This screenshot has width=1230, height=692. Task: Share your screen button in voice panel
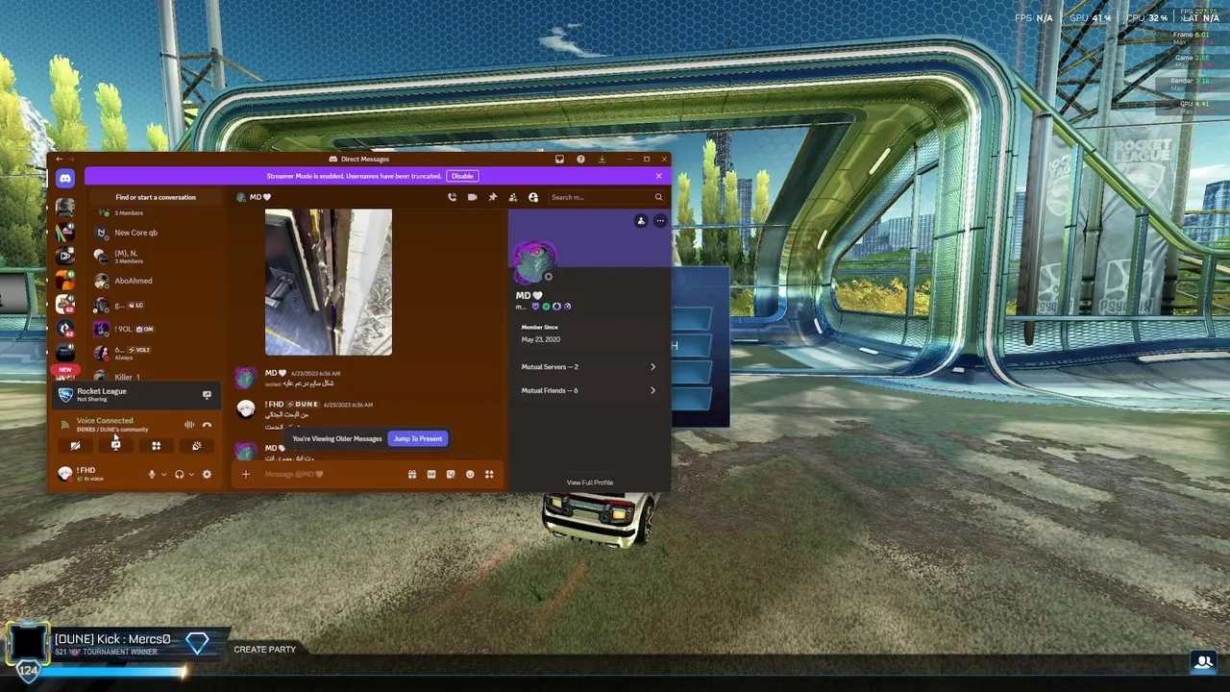(x=115, y=446)
